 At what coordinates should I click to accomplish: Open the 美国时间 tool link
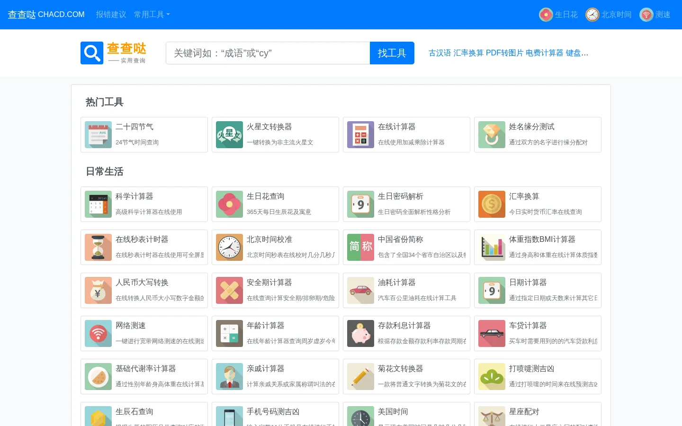(393, 412)
